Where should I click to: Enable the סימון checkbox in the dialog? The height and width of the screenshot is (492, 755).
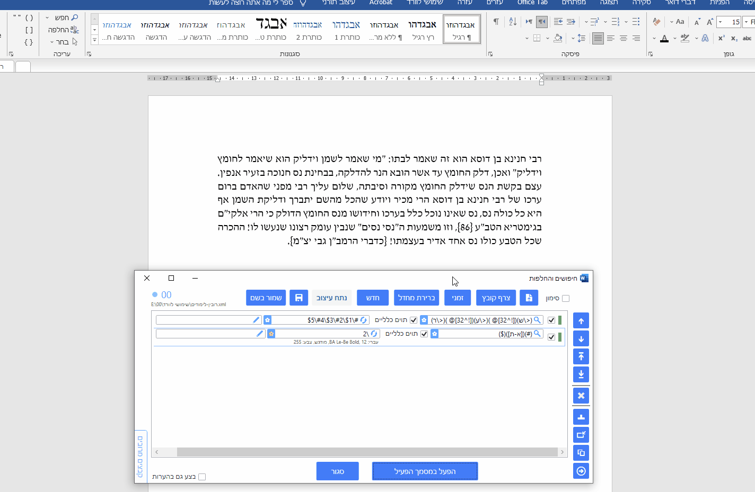566,298
